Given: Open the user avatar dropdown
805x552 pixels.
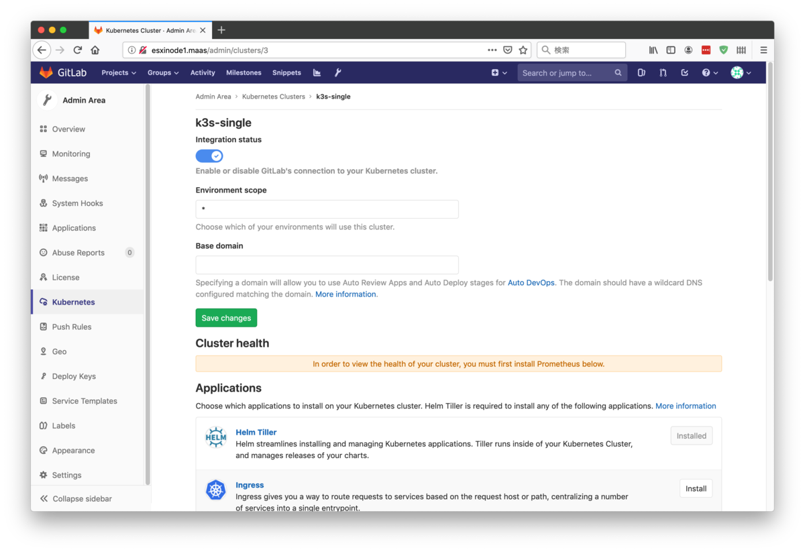Looking at the screenshot, I should tap(741, 72).
